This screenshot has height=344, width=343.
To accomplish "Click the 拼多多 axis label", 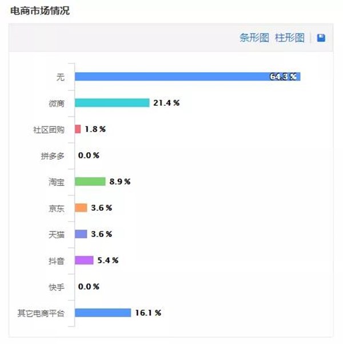I will pyautogui.click(x=53, y=156).
